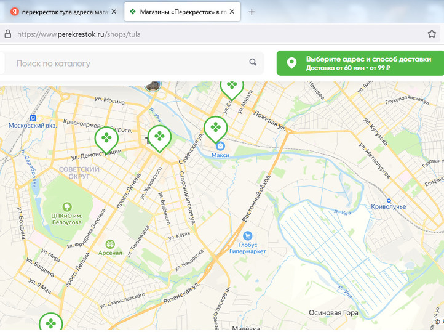Click the ул. Металлургов street label
444x332 pixels.
click(x=374, y=160)
